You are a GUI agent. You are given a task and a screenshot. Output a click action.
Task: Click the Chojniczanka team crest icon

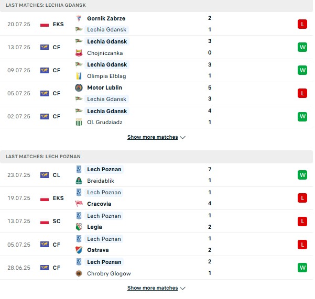pos(79,53)
